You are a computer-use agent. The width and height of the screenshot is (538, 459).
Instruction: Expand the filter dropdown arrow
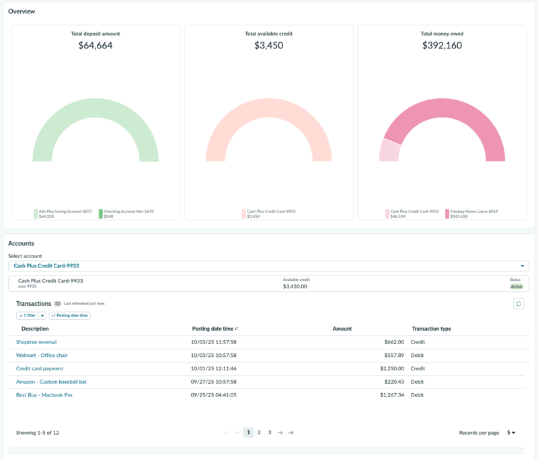tap(42, 315)
